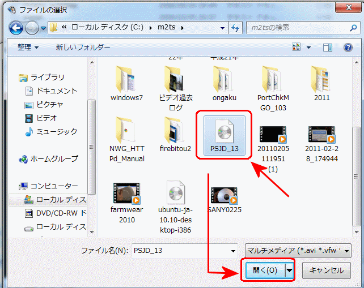Open the firebitou2 folder
Screen dimensions: 364x288
(175, 134)
